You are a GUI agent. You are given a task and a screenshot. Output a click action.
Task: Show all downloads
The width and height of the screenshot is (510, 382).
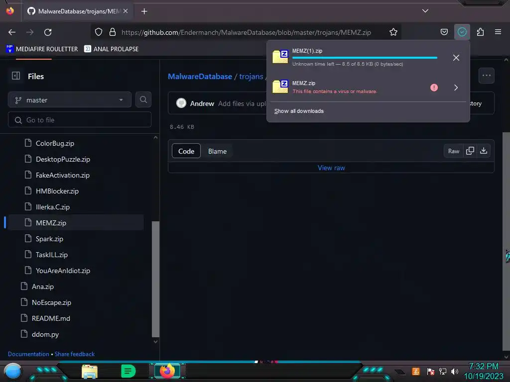coord(299,111)
